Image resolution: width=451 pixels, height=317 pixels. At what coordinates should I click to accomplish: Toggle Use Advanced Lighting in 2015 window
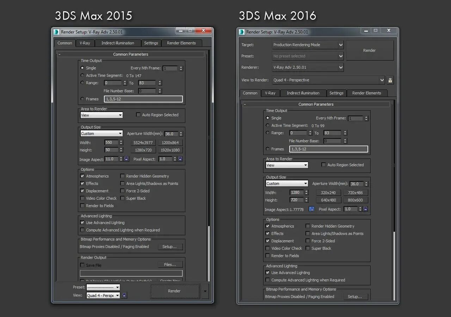(82, 223)
